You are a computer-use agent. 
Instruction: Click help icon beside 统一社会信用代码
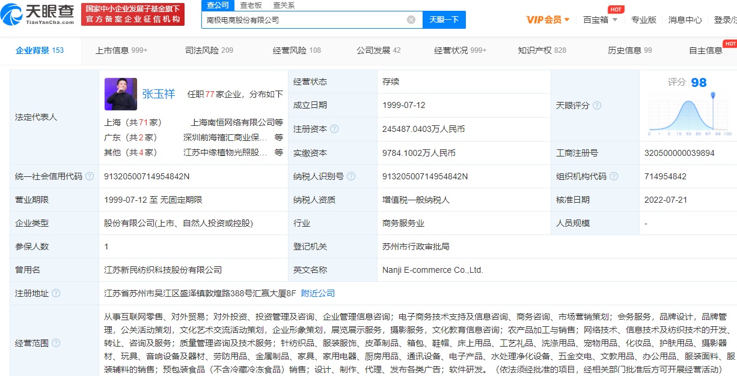point(90,176)
